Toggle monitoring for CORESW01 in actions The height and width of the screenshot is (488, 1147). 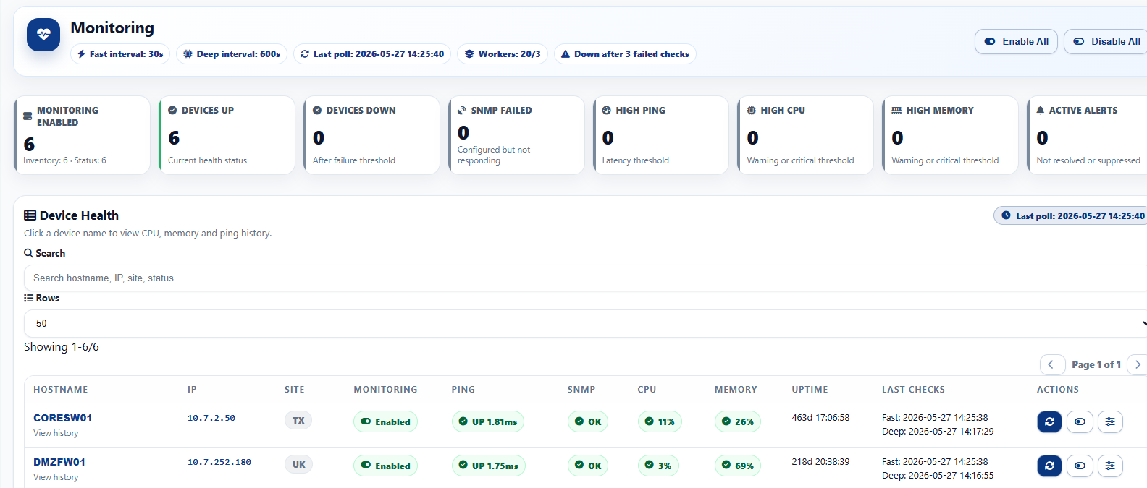(1080, 421)
